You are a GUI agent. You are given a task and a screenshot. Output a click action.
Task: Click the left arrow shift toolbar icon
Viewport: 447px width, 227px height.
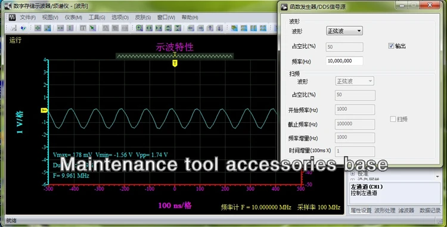[x=191, y=28]
